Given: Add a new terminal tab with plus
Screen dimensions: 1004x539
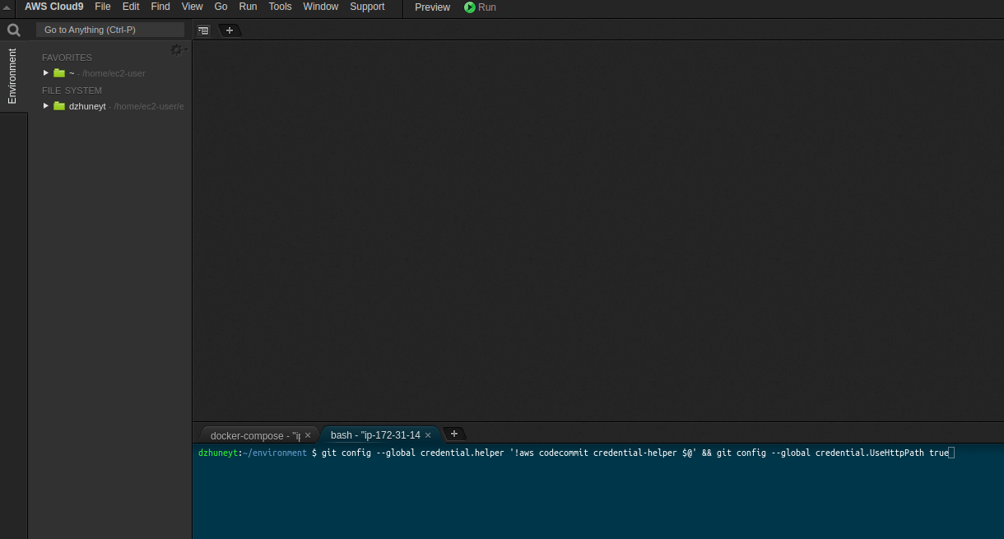Looking at the screenshot, I should 453,434.
